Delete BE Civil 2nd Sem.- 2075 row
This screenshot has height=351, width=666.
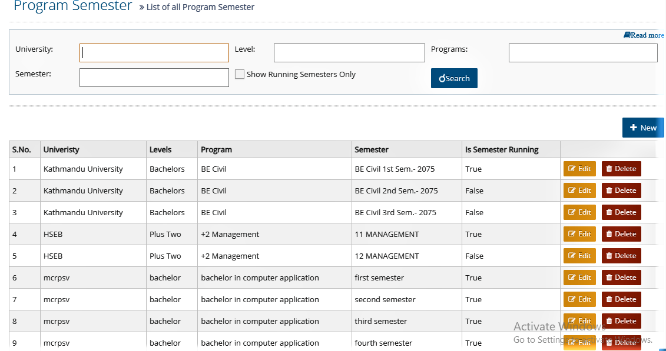pos(621,190)
